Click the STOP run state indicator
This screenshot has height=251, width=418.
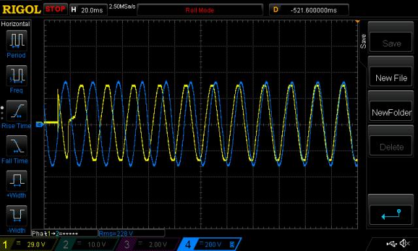tap(55, 9)
